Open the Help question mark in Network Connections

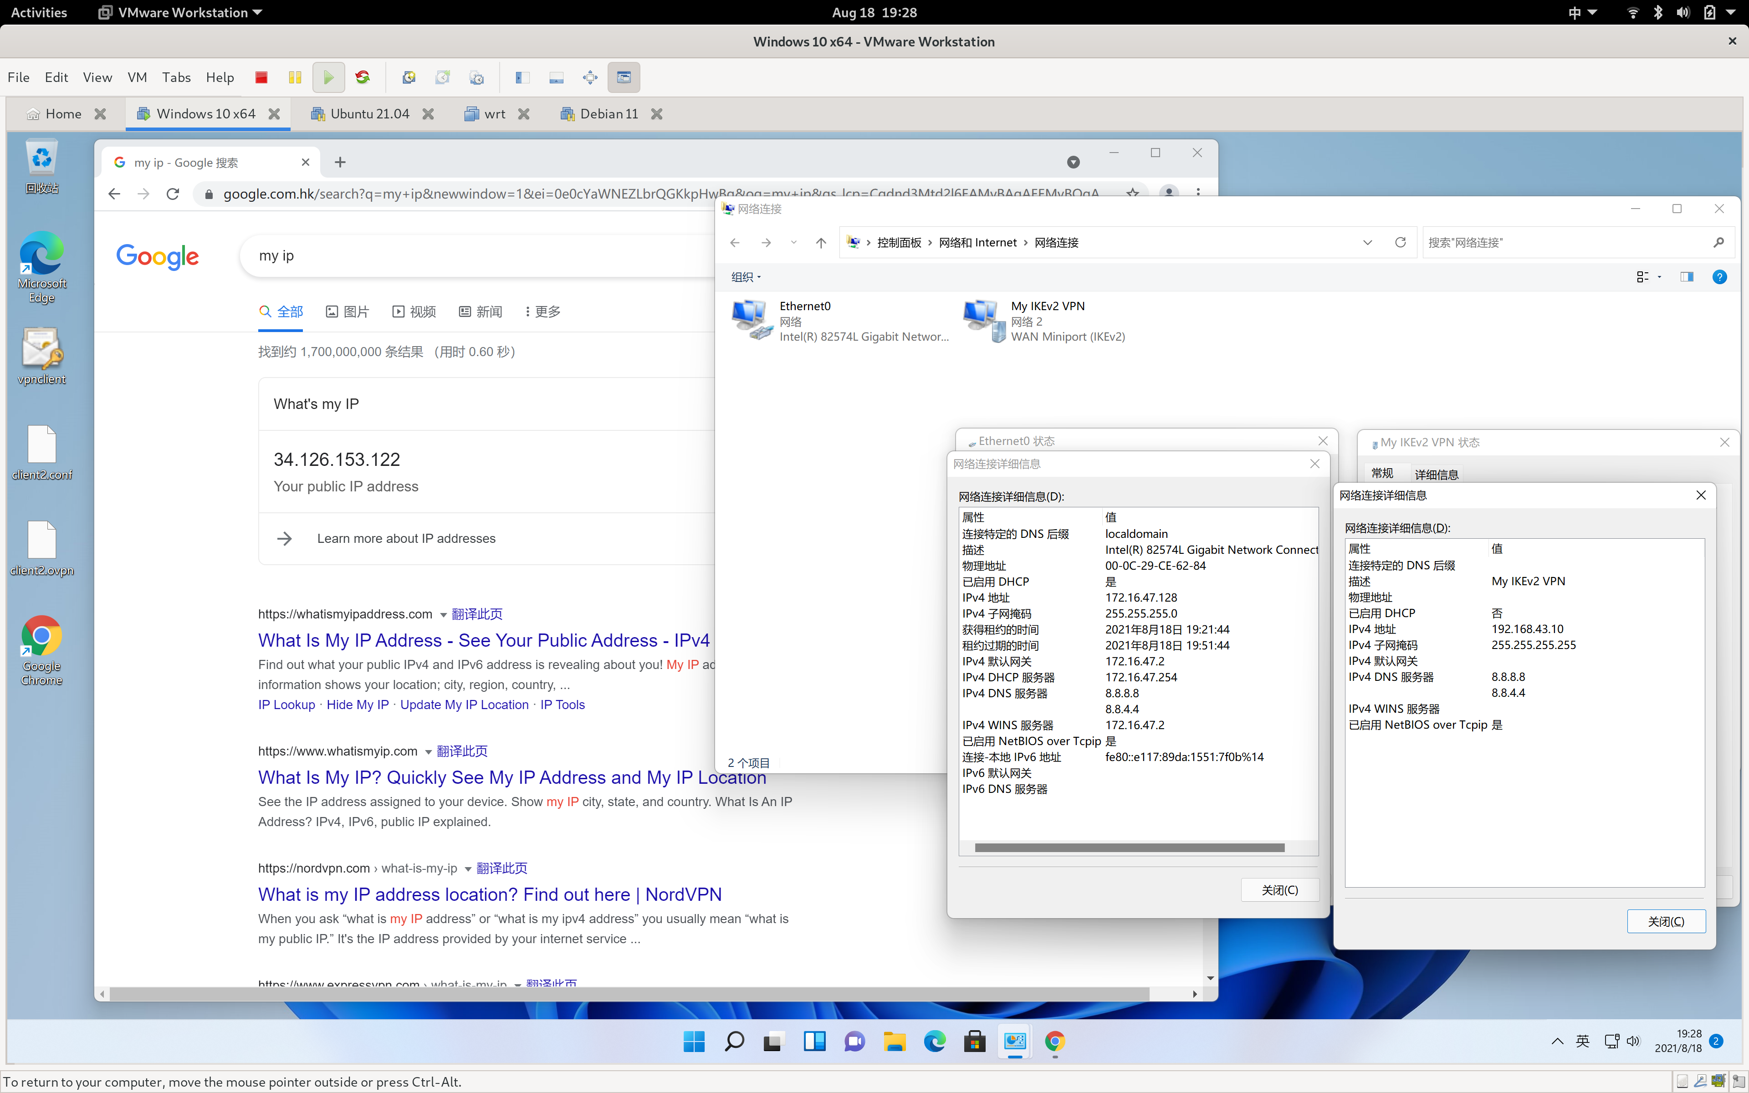point(1719,277)
